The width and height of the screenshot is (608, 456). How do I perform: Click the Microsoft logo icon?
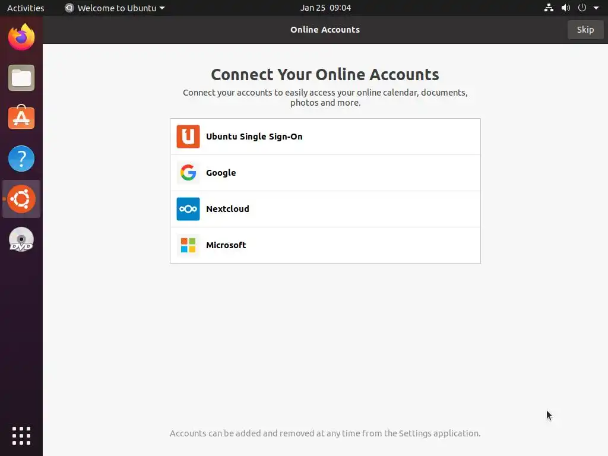188,245
